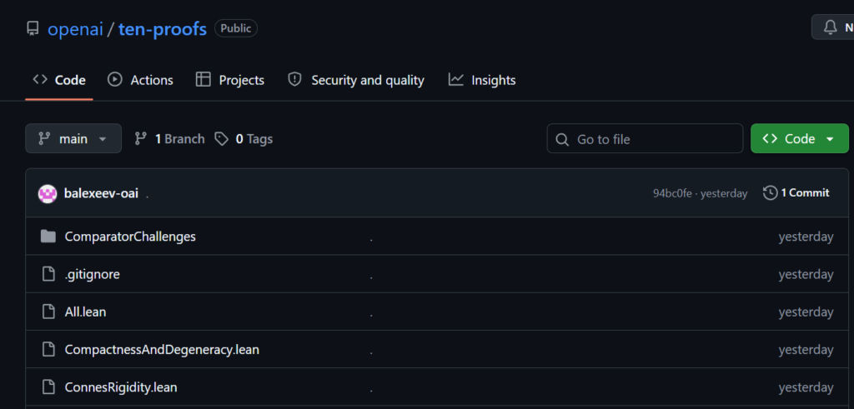Image resolution: width=854 pixels, height=409 pixels.
Task: Click the file icon beside All.lean
Action: (x=48, y=312)
